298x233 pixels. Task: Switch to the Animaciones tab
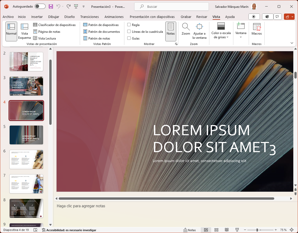114,17
